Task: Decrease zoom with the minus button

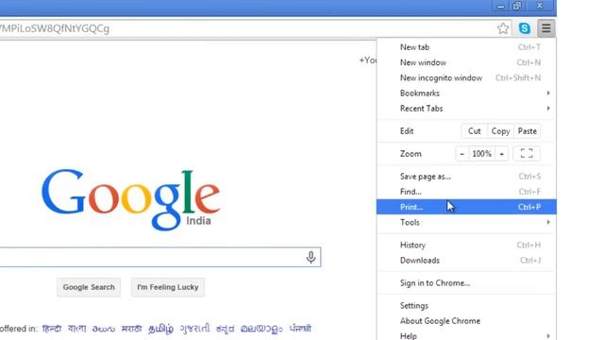Action: pos(461,153)
